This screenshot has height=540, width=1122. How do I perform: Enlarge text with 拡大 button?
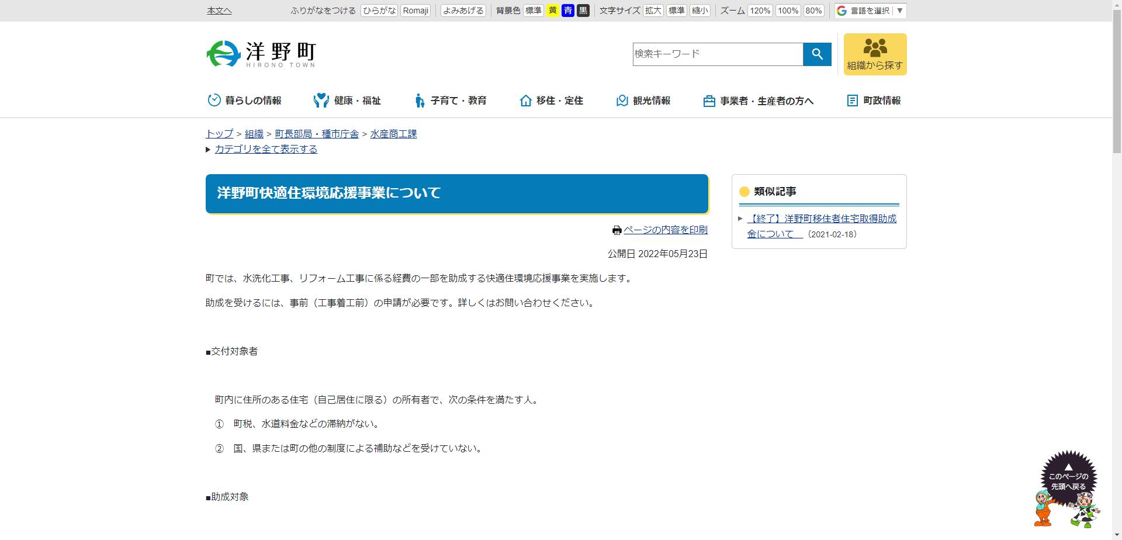pyautogui.click(x=653, y=11)
